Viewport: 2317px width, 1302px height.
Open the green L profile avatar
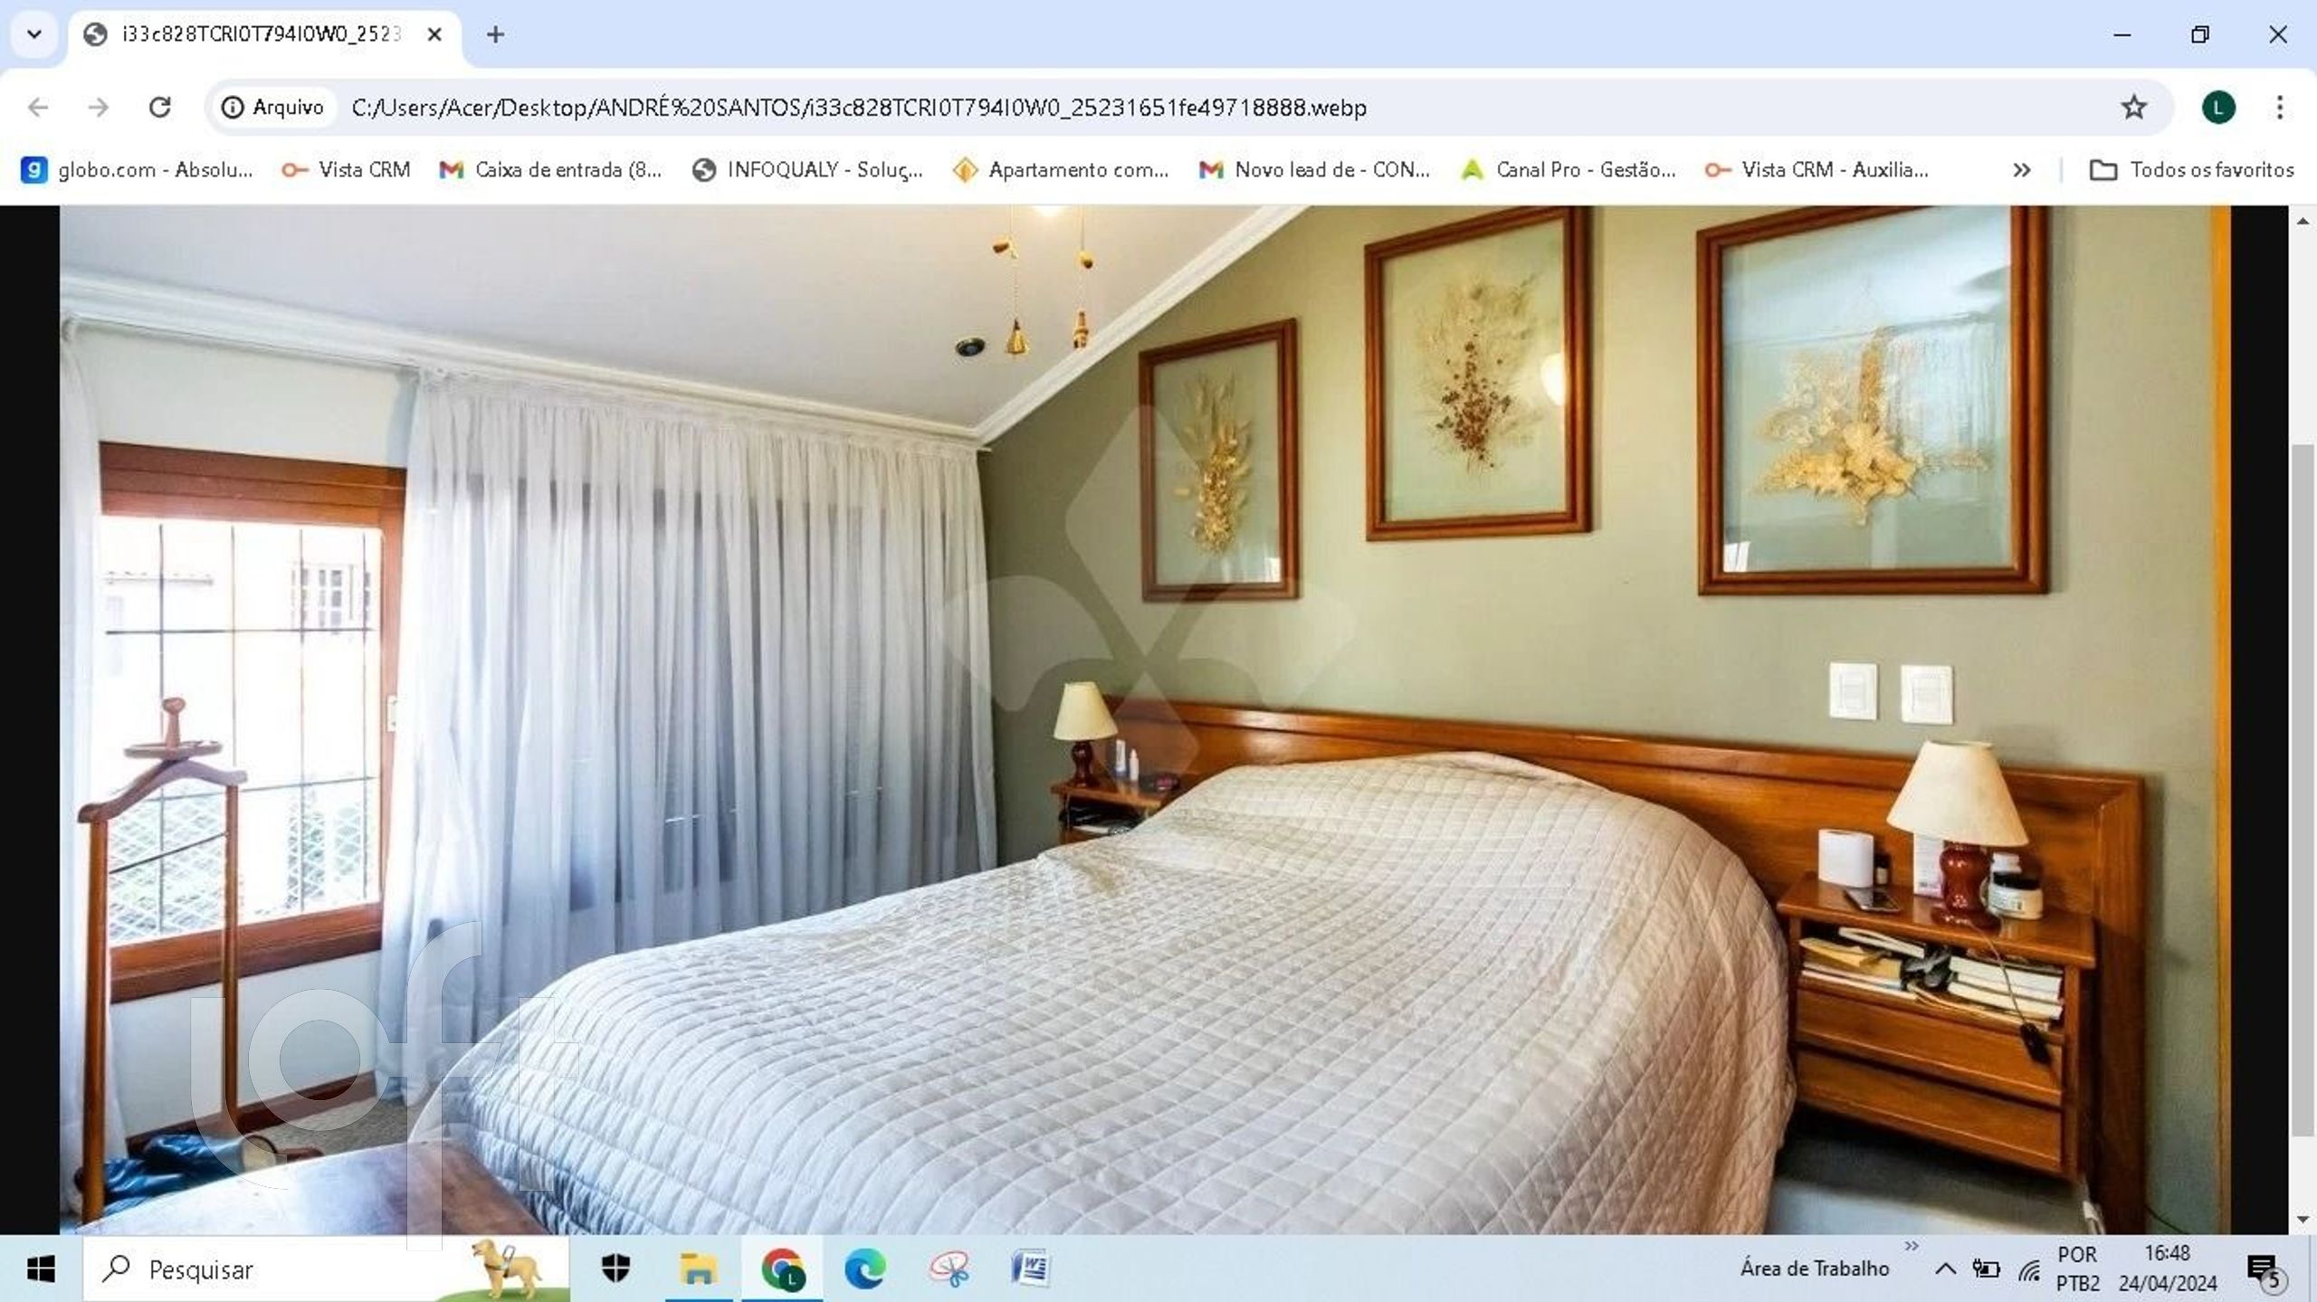point(2217,108)
